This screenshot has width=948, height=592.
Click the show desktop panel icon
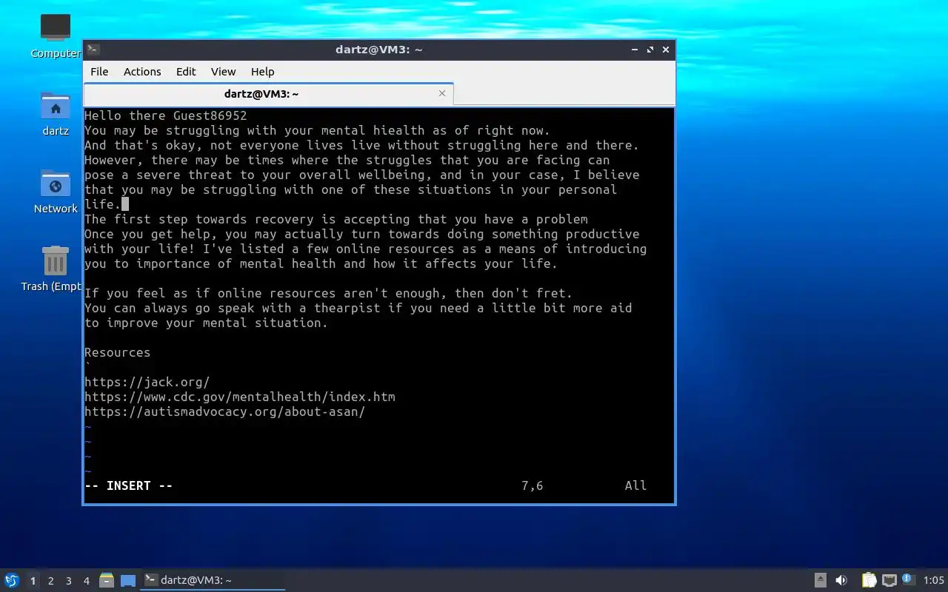(128, 581)
